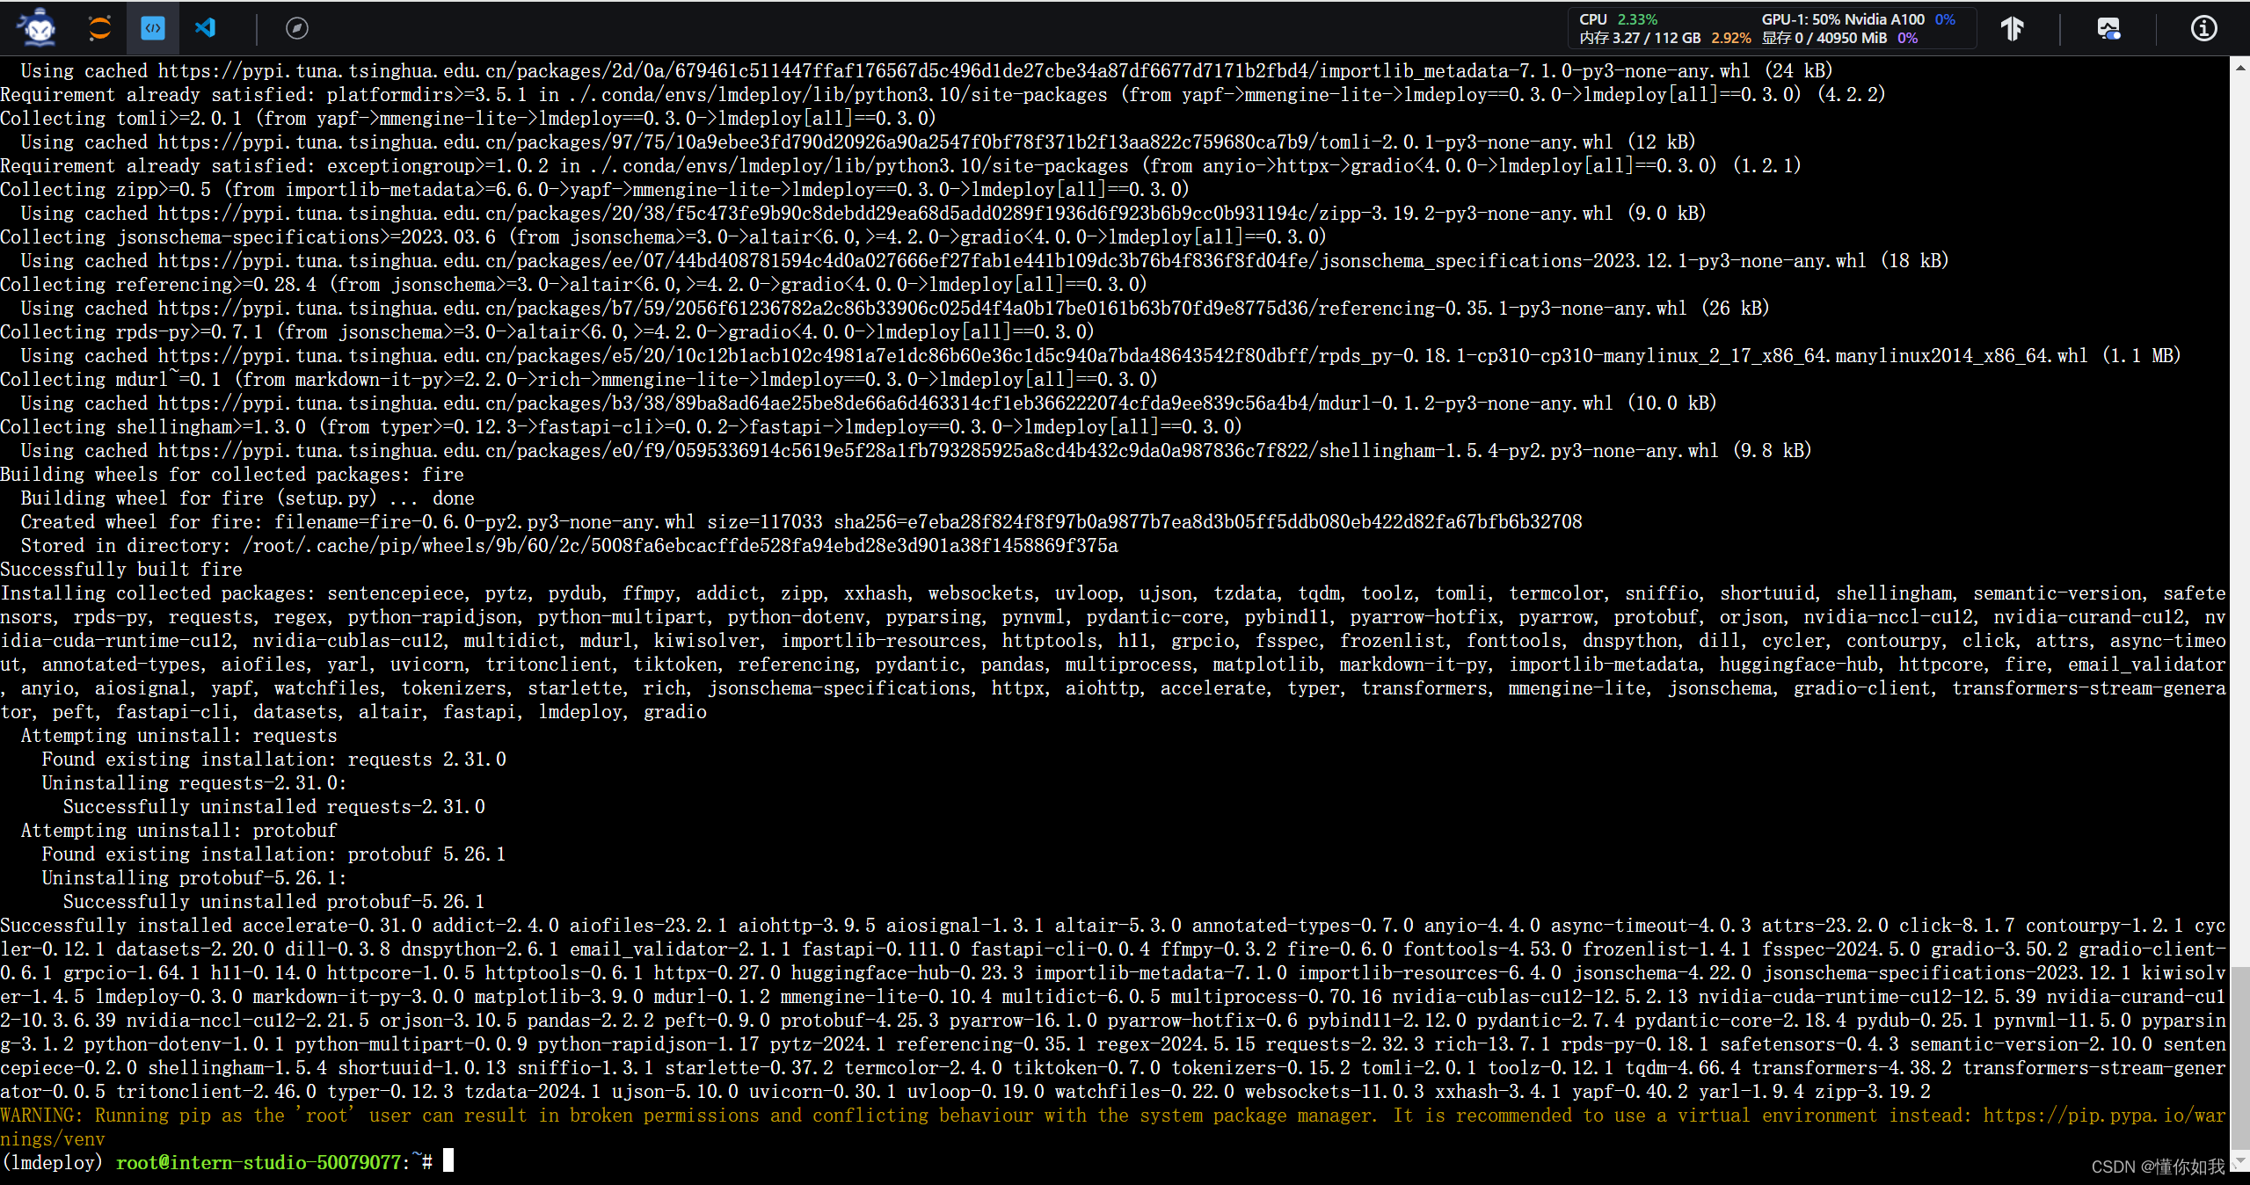Expand the terminal scrollbar upward
This screenshot has height=1185, width=2250.
(2238, 67)
